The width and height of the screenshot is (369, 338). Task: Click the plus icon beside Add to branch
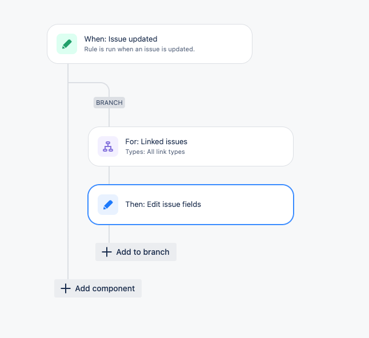[107, 252]
